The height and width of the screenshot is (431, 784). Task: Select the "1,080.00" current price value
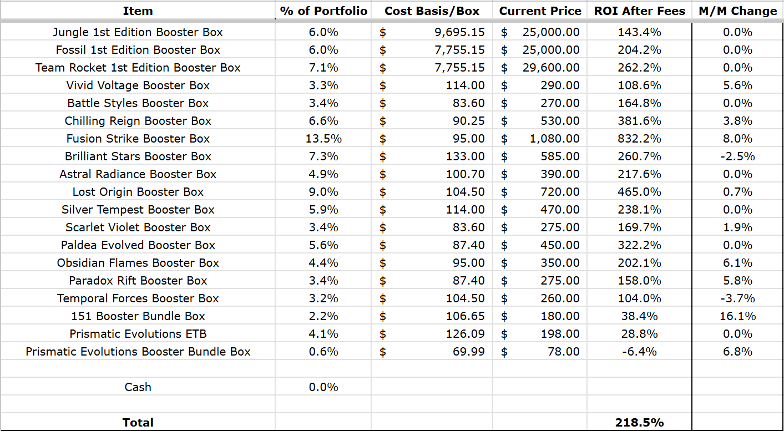click(x=554, y=139)
